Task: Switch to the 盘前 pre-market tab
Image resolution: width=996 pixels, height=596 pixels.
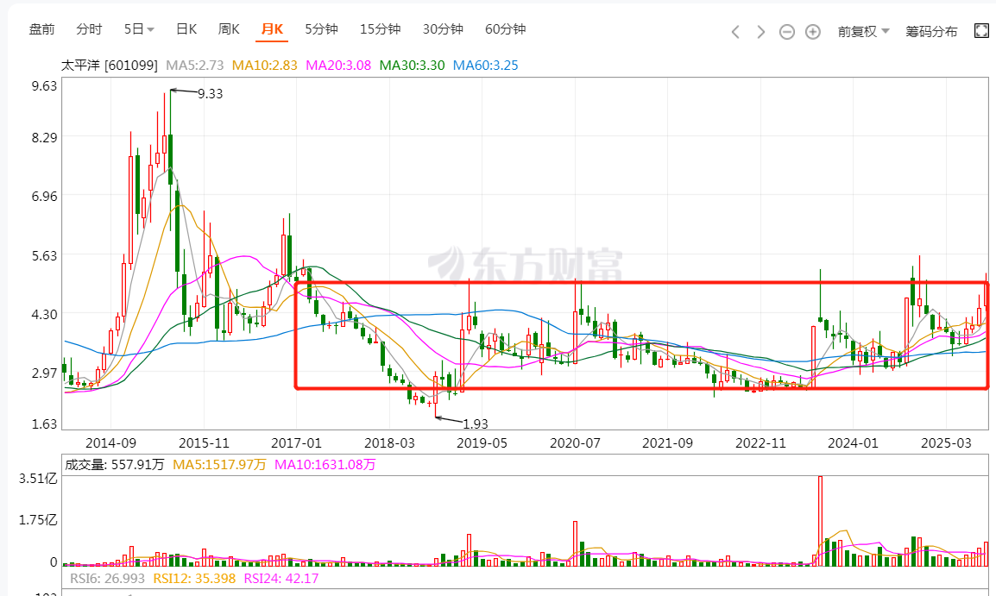Action: tap(42, 29)
